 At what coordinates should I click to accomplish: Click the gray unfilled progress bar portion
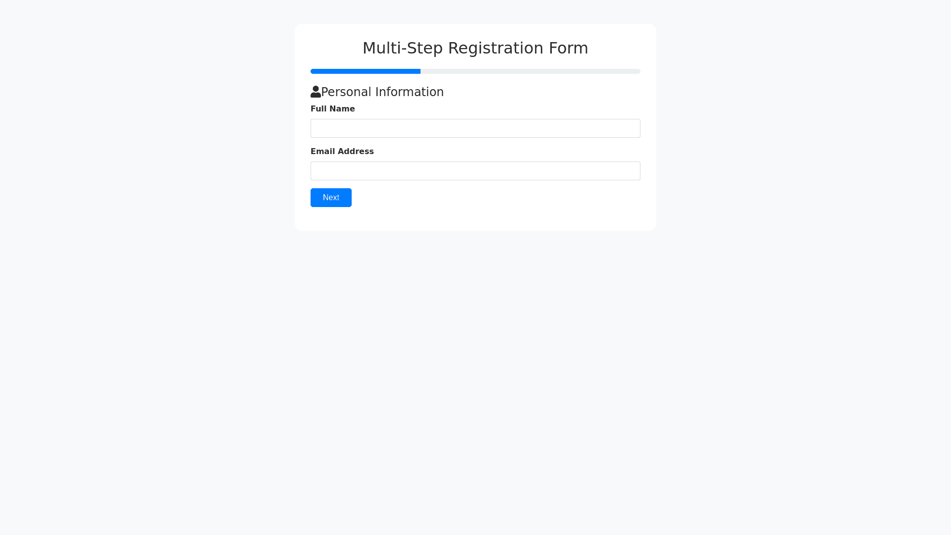(x=530, y=71)
